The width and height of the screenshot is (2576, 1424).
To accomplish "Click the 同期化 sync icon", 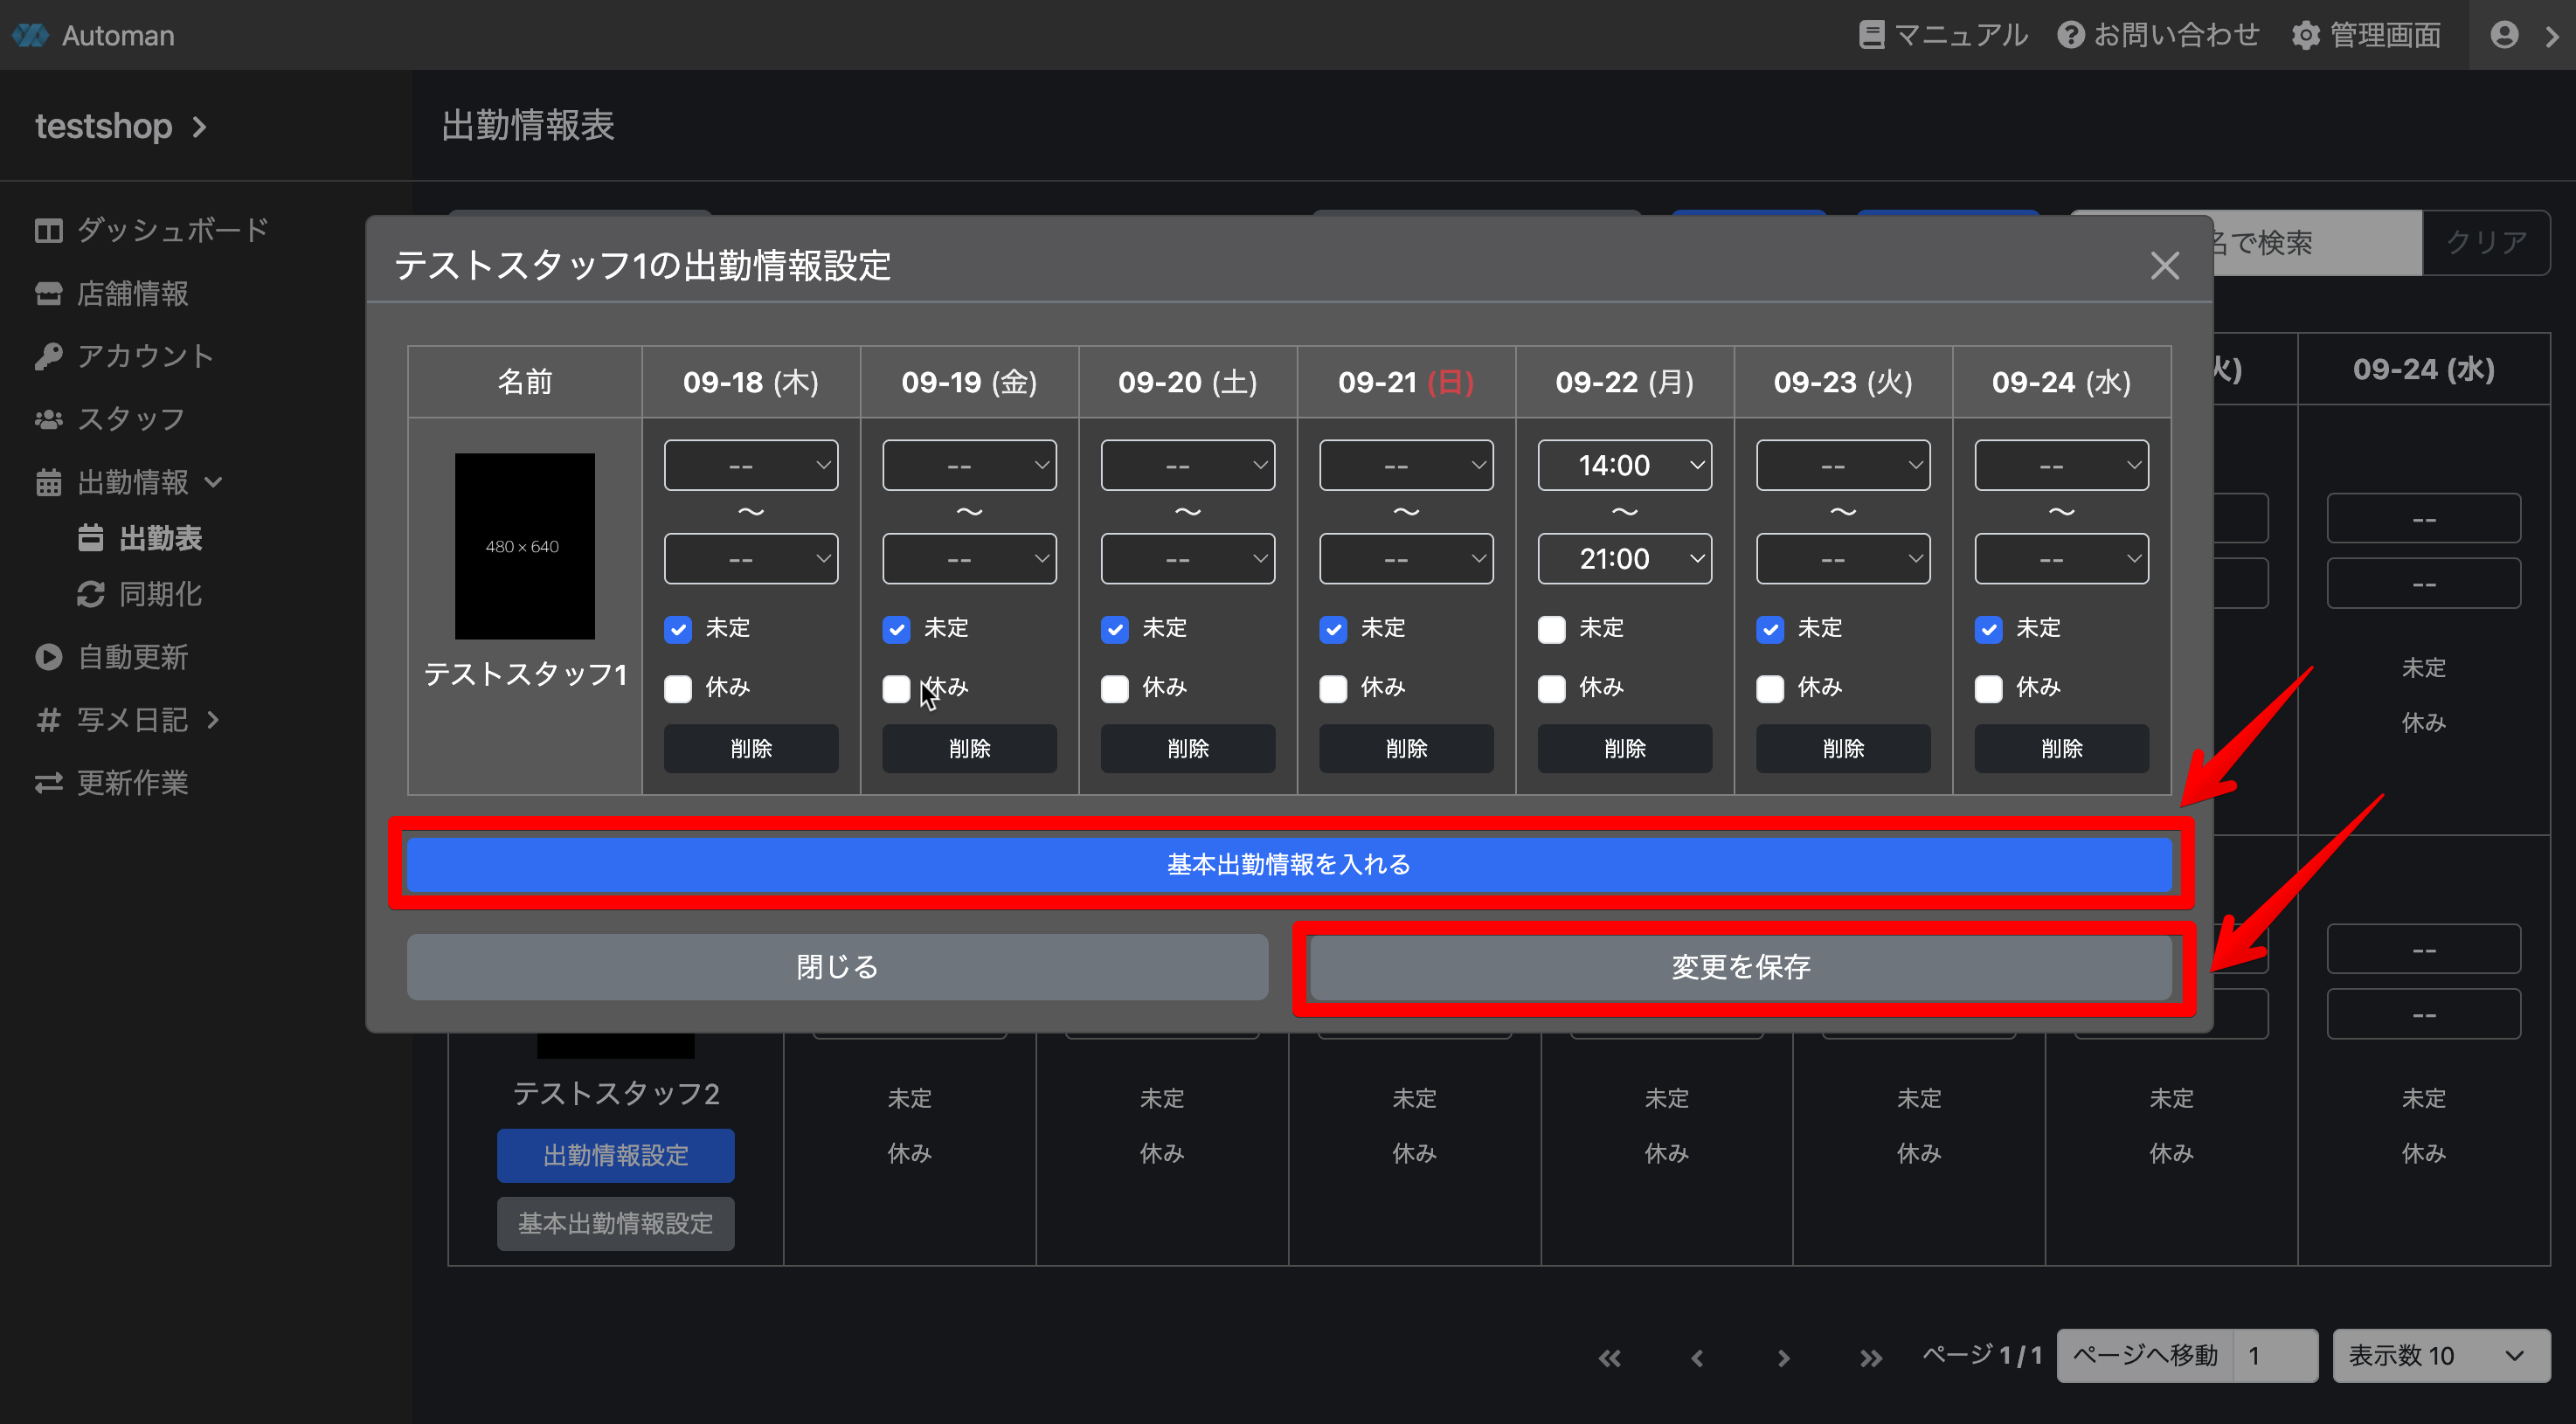I will pyautogui.click(x=91, y=594).
